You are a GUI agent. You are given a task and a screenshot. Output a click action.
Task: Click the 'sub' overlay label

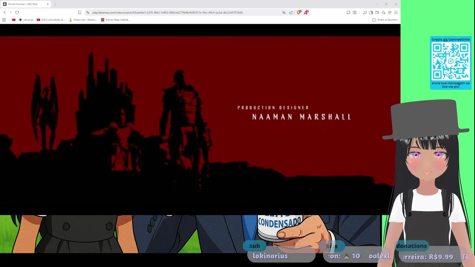[x=255, y=246]
